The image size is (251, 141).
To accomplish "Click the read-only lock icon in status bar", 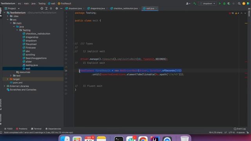I will (x=247, y=132).
